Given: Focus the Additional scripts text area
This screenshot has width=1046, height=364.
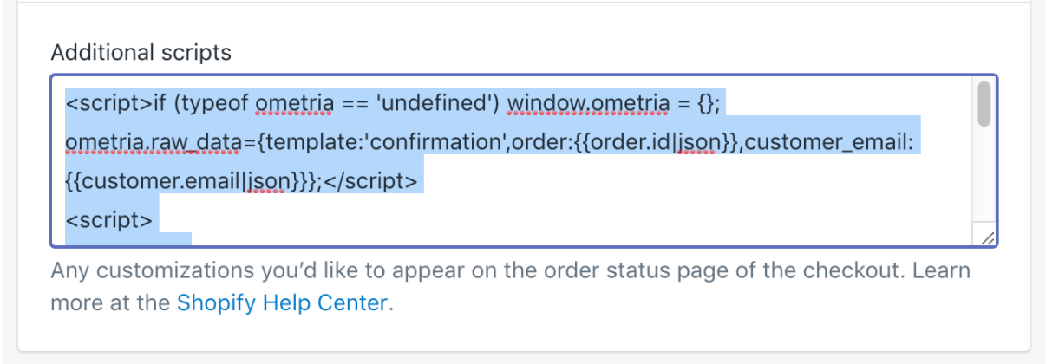Looking at the screenshot, I should [x=524, y=161].
